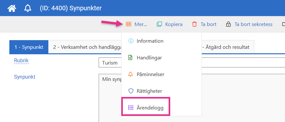The width and height of the screenshot is (285, 122).
Task: Select Rättigheter from the dropdown menu
Action: [x=162, y=91]
